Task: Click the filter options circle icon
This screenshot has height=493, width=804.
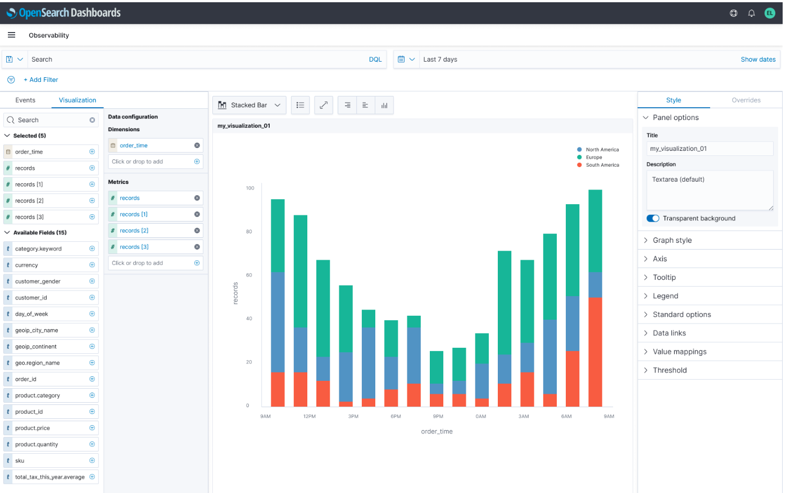Action: coord(11,79)
